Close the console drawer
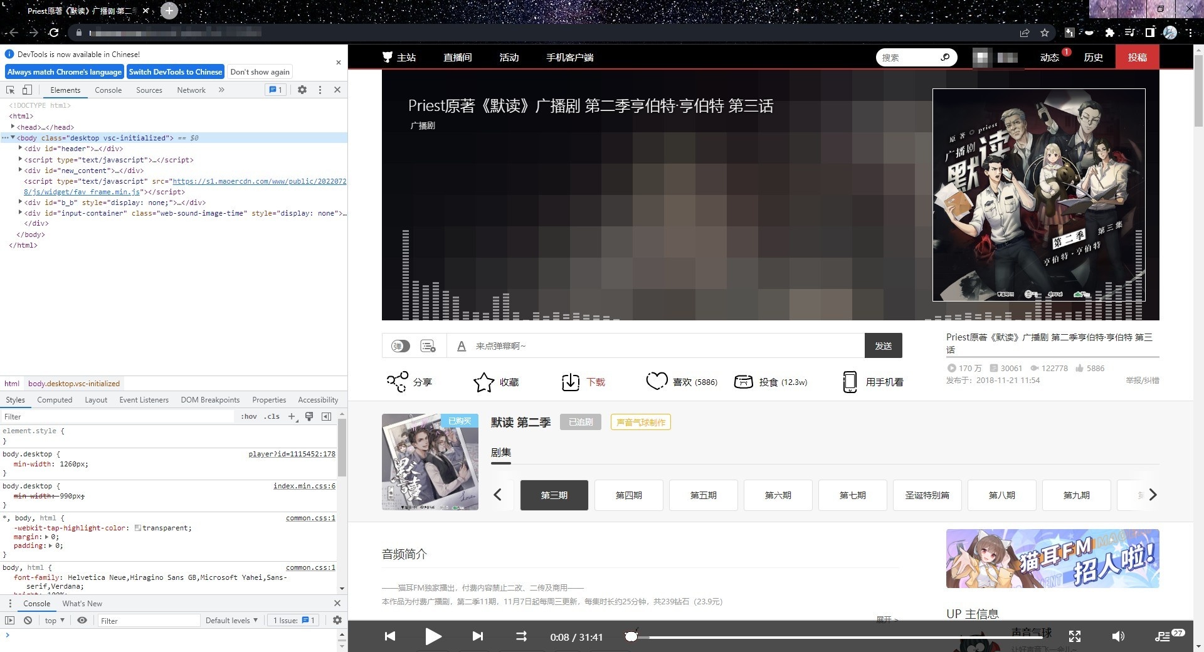Screen dimensions: 1204x652 click(x=337, y=603)
